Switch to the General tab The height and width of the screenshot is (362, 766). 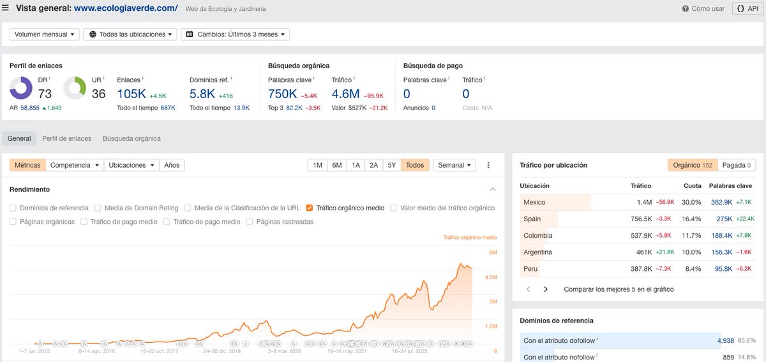coord(19,138)
